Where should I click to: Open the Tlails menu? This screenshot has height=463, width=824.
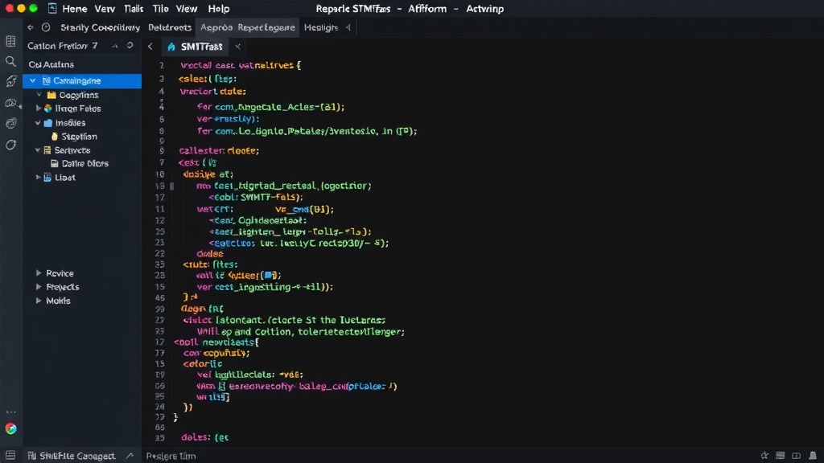pyautogui.click(x=134, y=8)
